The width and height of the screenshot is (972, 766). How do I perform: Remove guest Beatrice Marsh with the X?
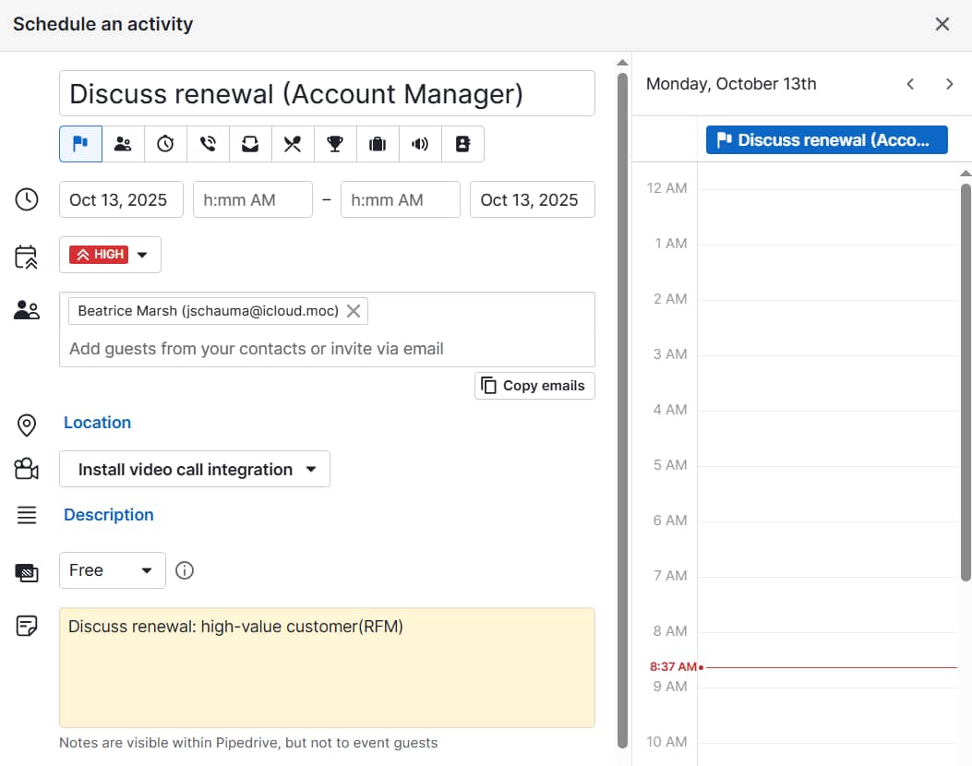(x=354, y=311)
